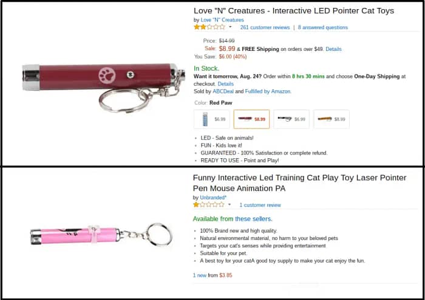Click the one-star rating icons of Unbranded toy
Viewport: 425px width, 300px height.
(x=208, y=205)
